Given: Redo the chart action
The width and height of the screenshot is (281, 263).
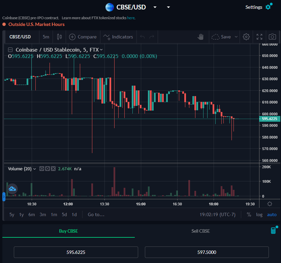Looking at the screenshot, I should click(x=152, y=37).
